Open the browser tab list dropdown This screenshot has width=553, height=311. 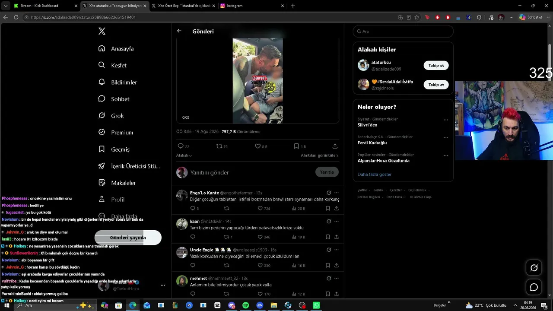(x=6, y=6)
